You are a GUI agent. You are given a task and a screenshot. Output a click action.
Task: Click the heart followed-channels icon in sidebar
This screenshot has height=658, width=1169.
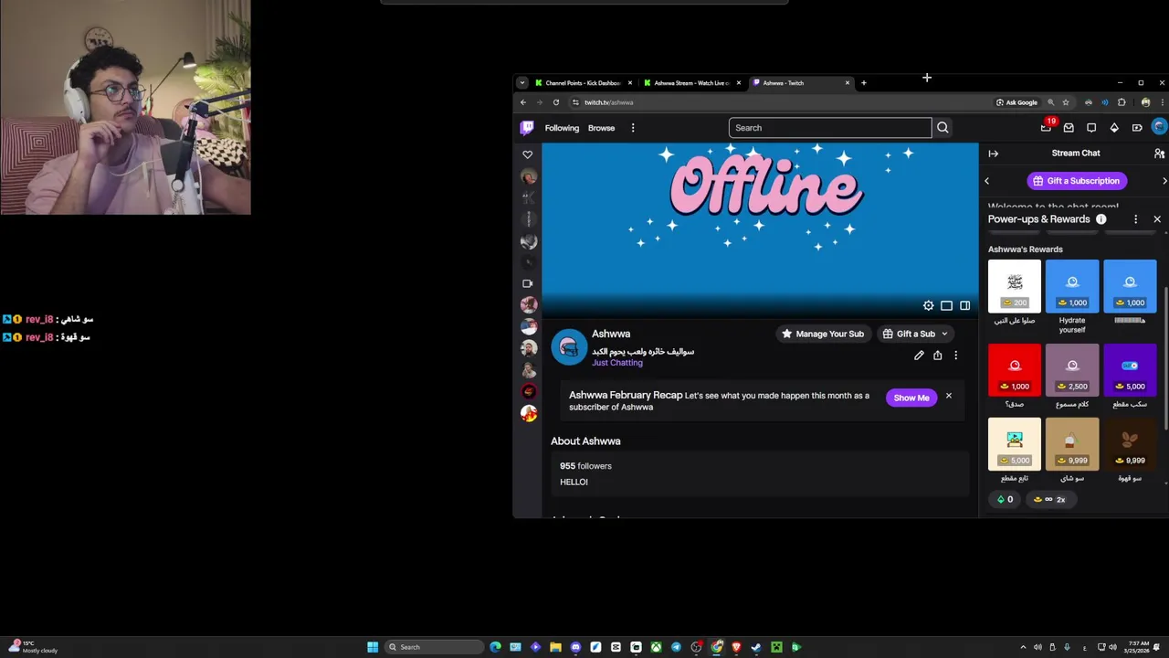pos(528,154)
